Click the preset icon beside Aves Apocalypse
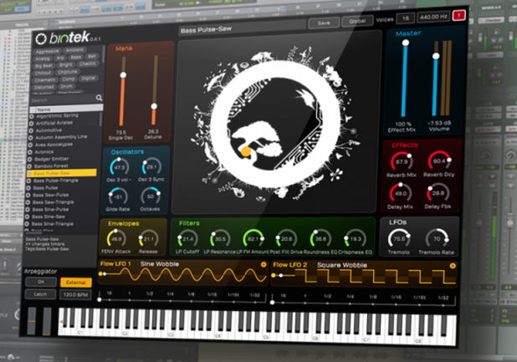 click(30, 145)
